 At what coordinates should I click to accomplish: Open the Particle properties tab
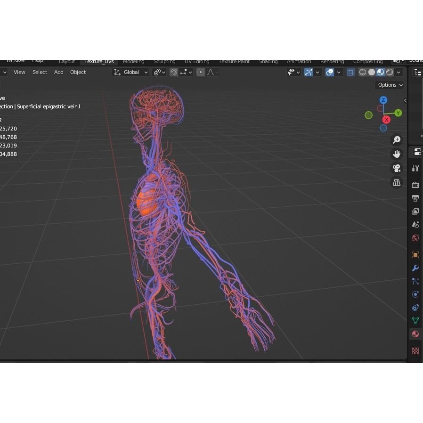click(415, 281)
